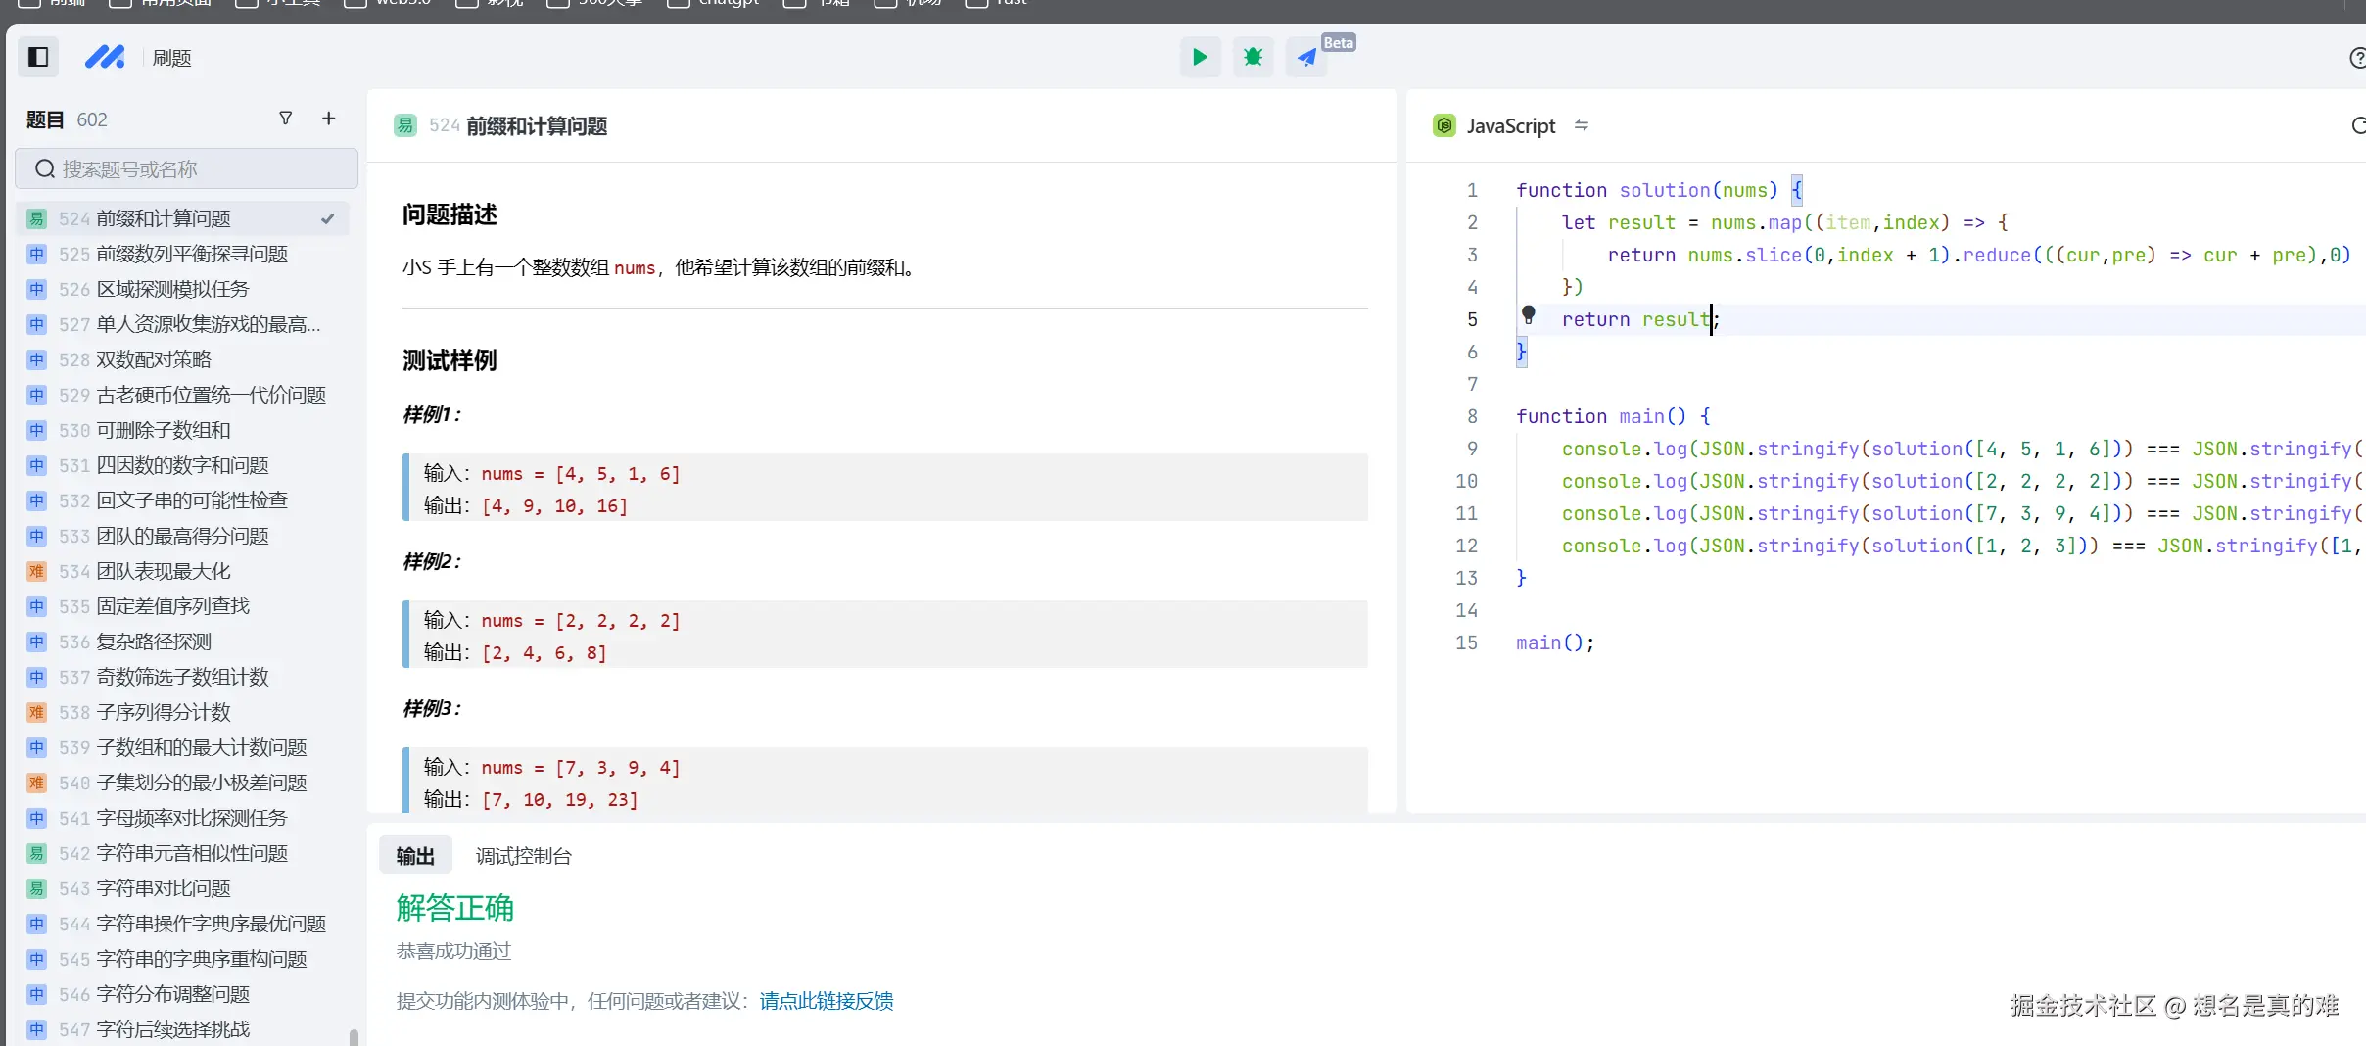Click the green easy badge in problem title
2366x1046 pixels.
[405, 125]
